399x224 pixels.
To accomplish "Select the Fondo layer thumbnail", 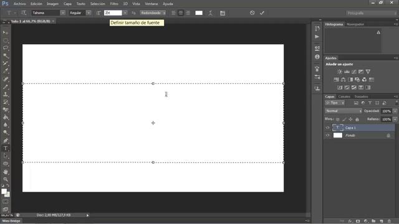I will click(338, 136).
